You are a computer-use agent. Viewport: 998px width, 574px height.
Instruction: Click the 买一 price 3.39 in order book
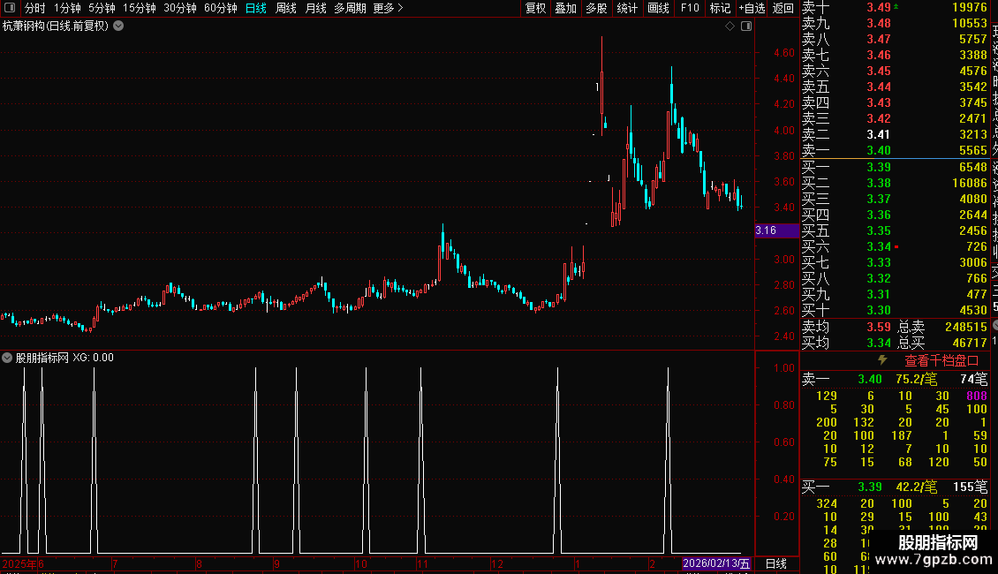[x=879, y=167]
